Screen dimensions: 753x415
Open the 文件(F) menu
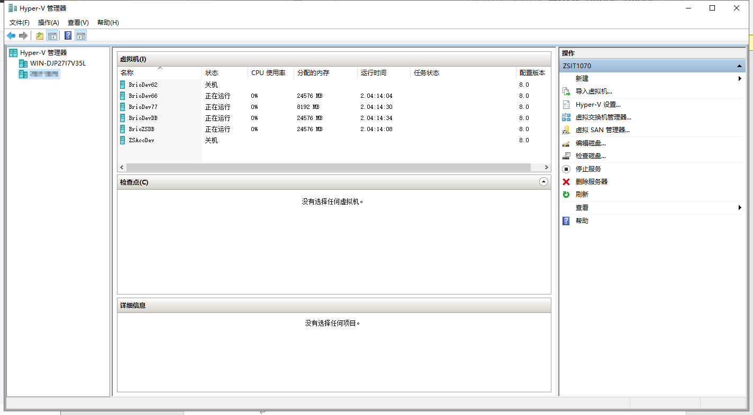tap(20, 23)
